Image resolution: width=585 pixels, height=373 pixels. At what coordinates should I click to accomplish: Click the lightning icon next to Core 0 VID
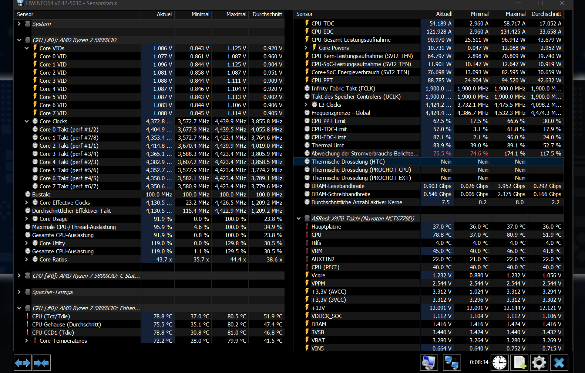tap(35, 56)
